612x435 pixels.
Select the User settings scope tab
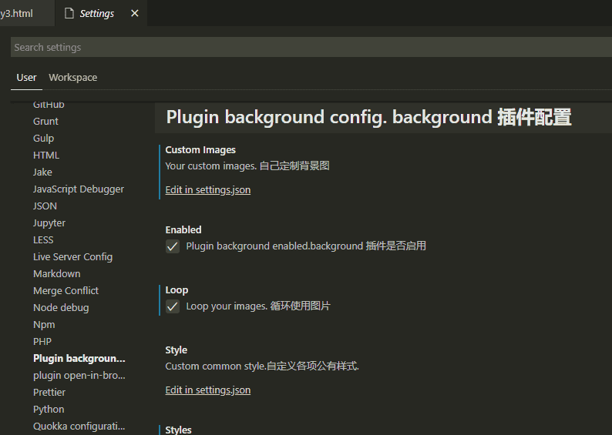tap(26, 78)
